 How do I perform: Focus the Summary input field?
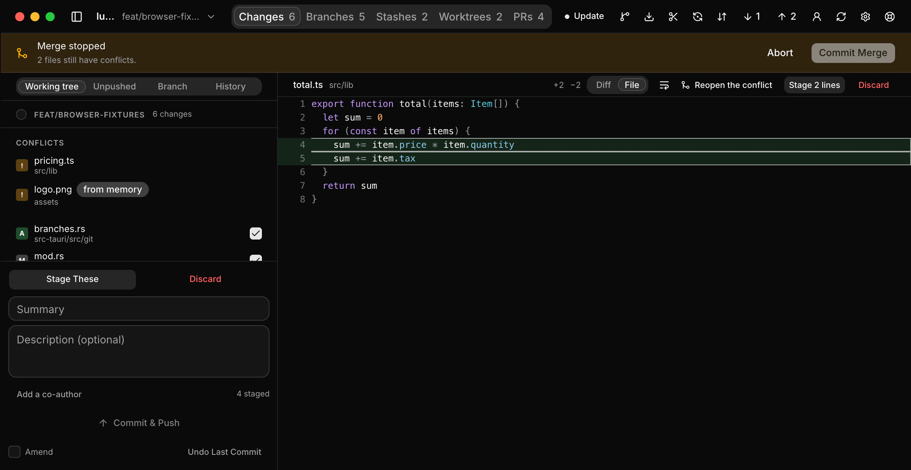tap(139, 309)
